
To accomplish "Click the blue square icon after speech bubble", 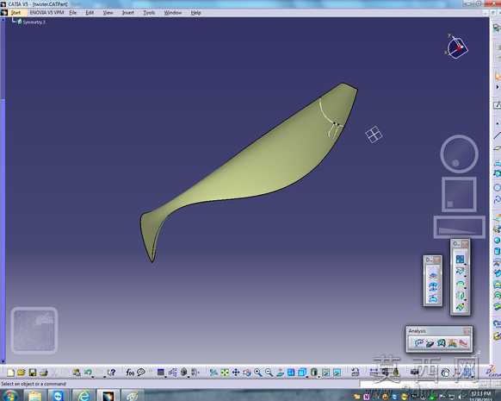I will [x=161, y=373].
